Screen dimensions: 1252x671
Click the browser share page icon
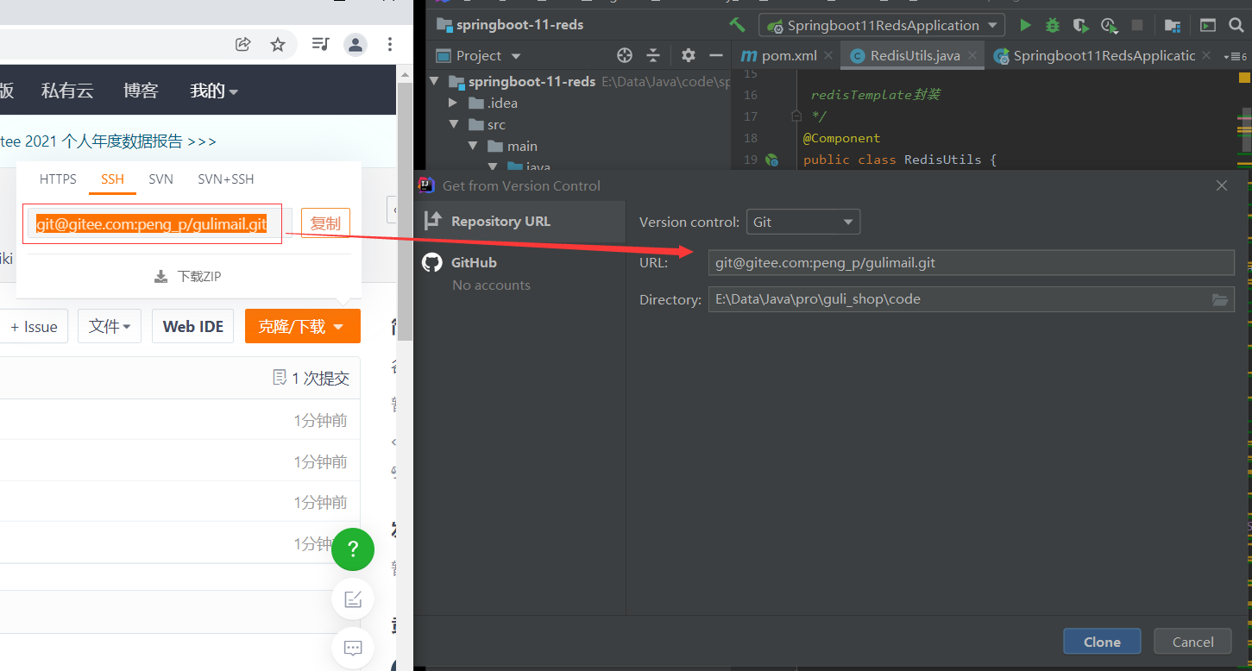(243, 44)
